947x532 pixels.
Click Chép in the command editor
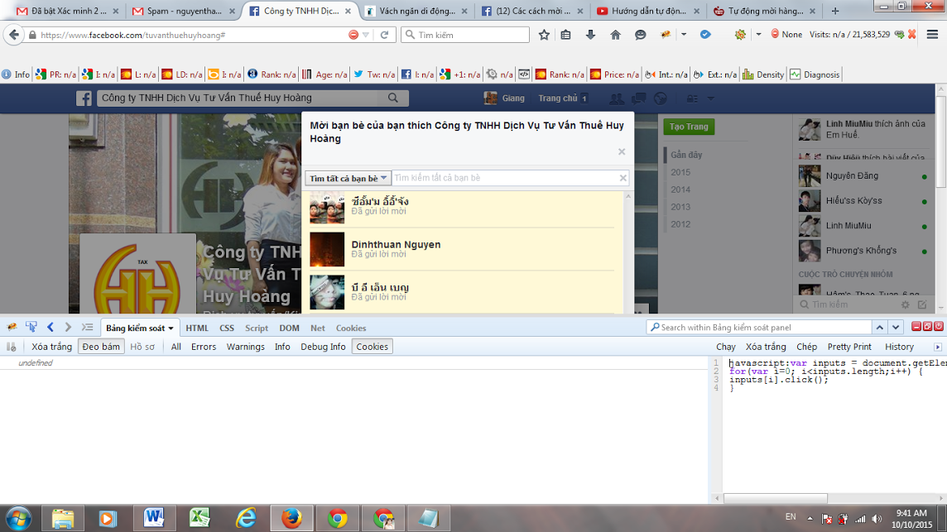806,347
